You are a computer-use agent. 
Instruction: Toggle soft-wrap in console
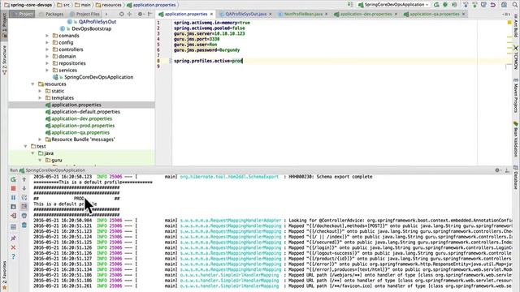pos(24,198)
